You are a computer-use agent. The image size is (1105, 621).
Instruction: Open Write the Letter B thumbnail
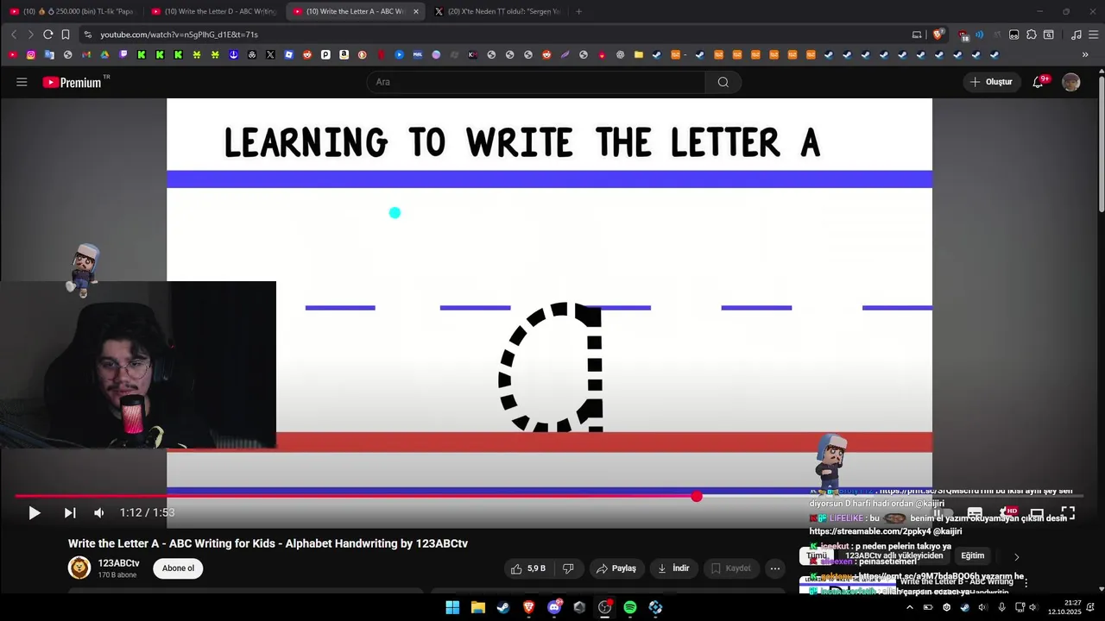(x=847, y=583)
